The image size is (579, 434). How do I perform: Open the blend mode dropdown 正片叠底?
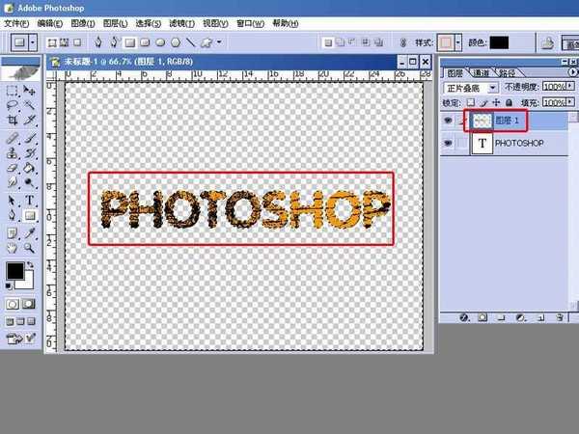coord(494,87)
